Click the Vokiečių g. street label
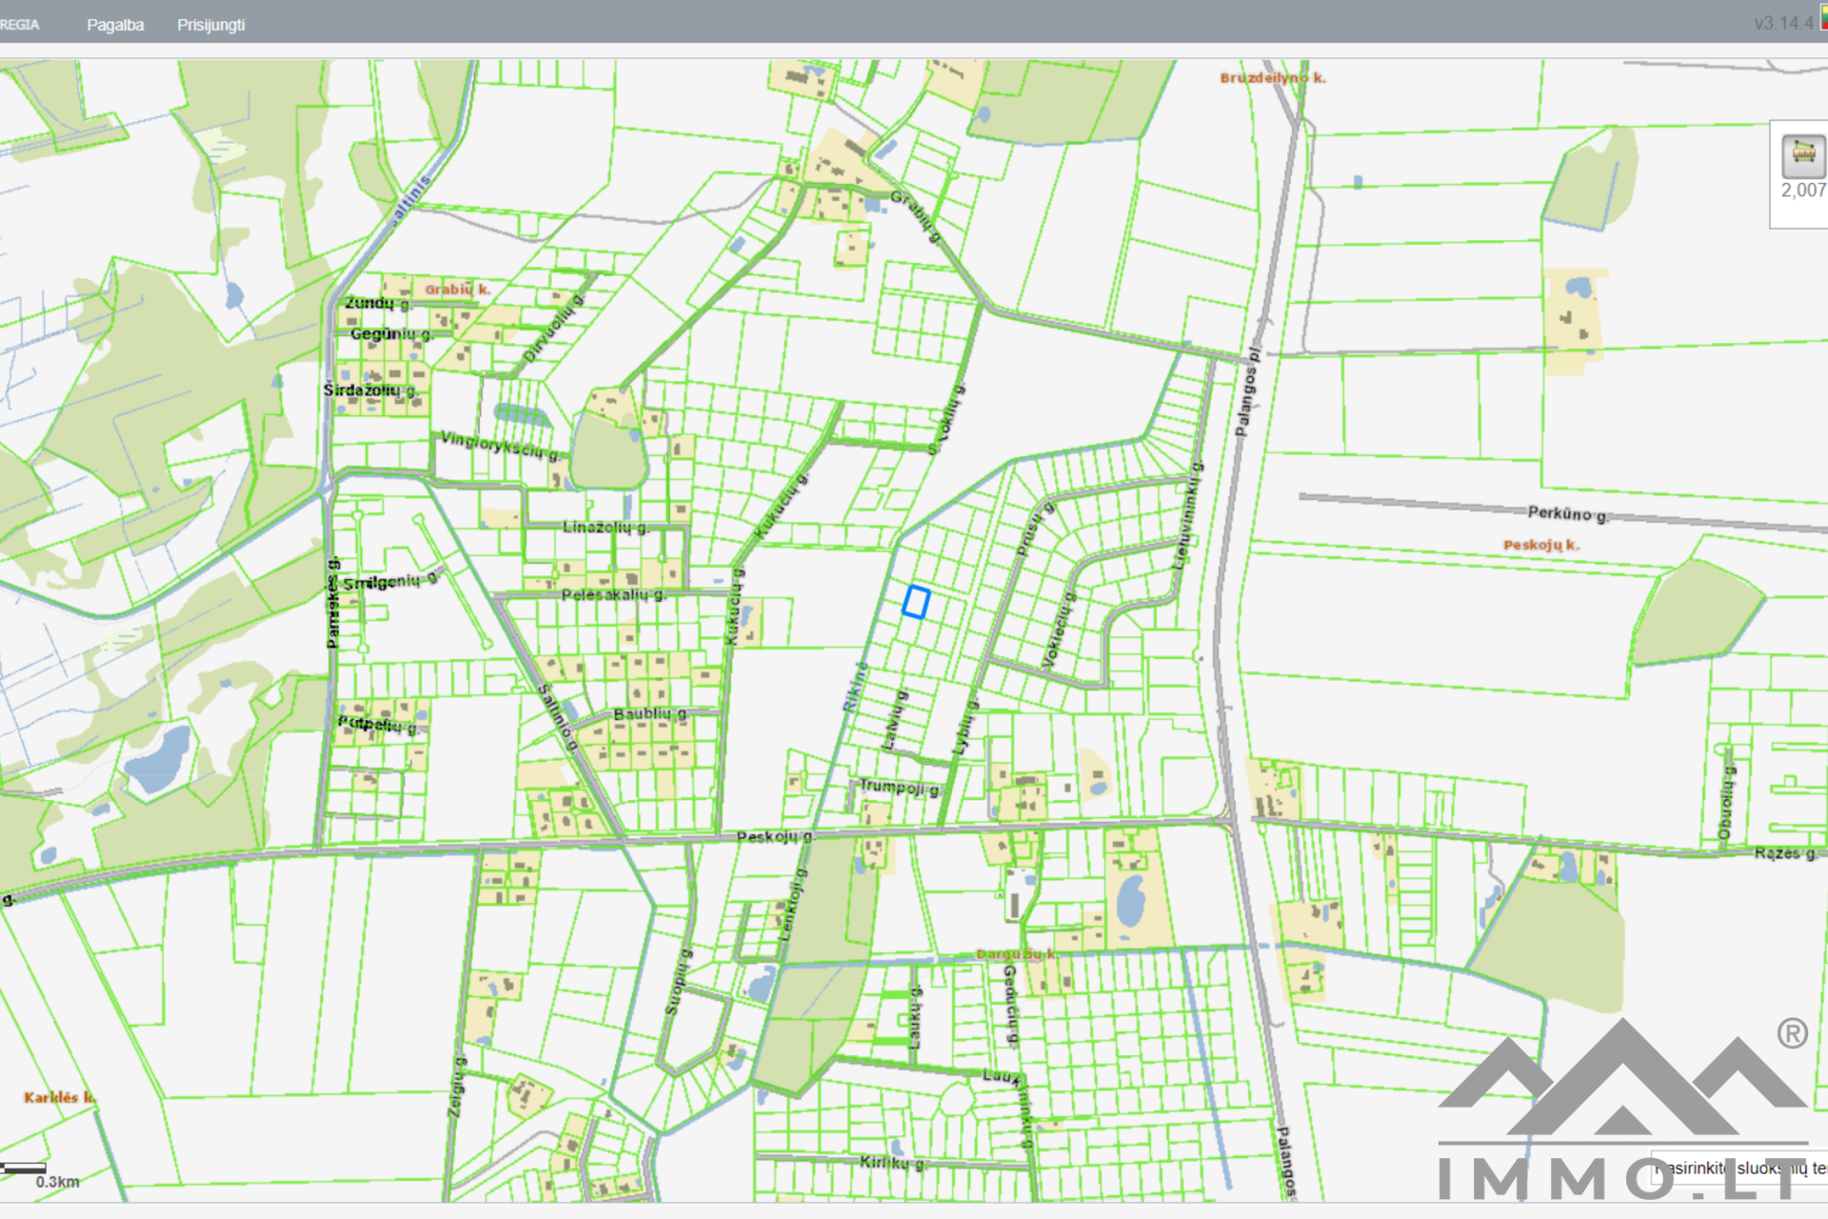The height and width of the screenshot is (1219, 1828). pyautogui.click(x=1059, y=629)
